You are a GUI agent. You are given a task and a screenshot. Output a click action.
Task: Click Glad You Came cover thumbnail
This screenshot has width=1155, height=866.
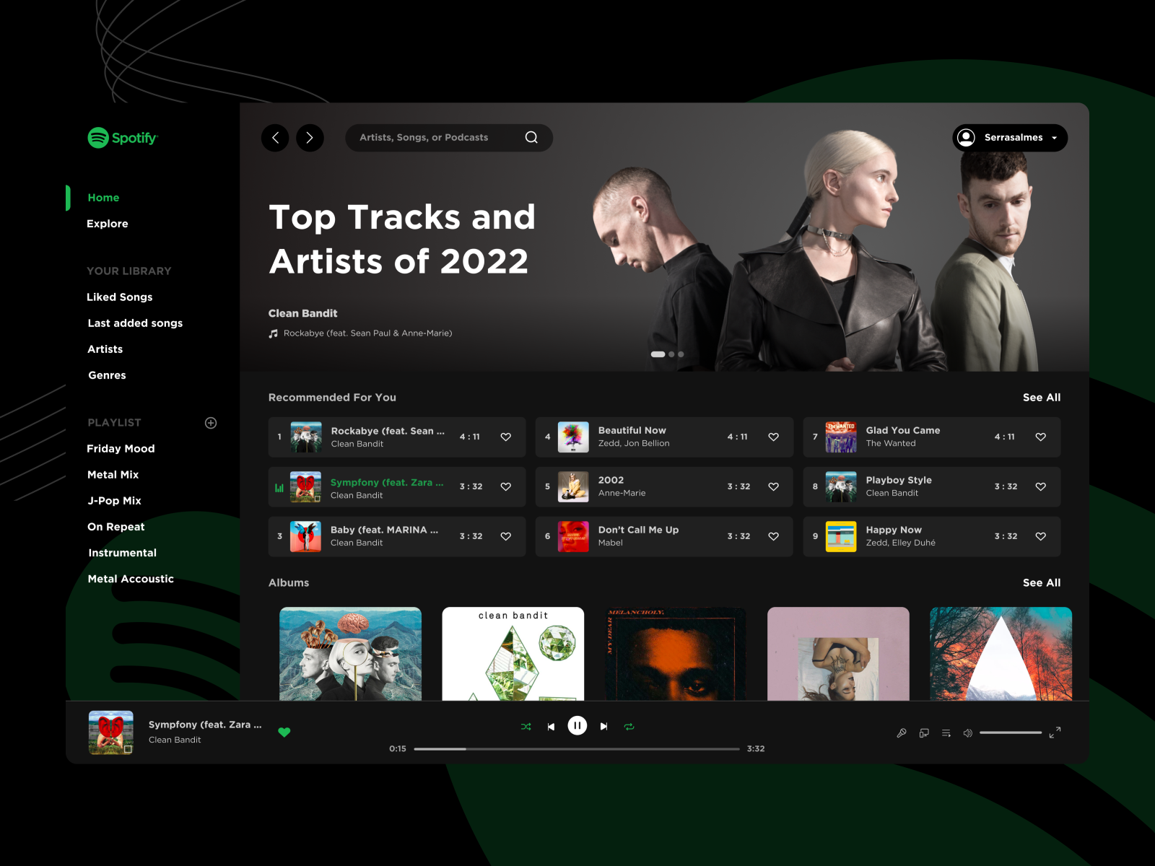(x=841, y=437)
